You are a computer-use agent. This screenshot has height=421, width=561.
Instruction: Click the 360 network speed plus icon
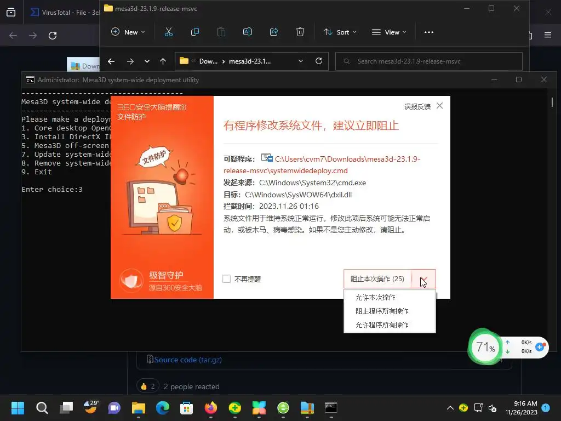click(x=540, y=346)
